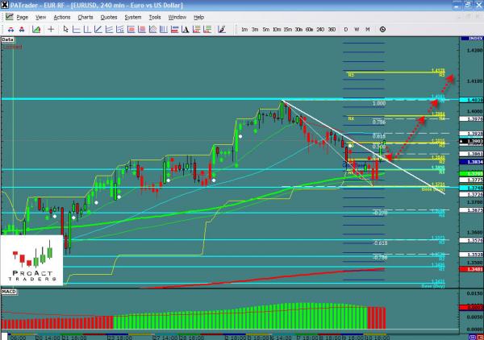Switch chart to 1m timeframe

(244, 29)
